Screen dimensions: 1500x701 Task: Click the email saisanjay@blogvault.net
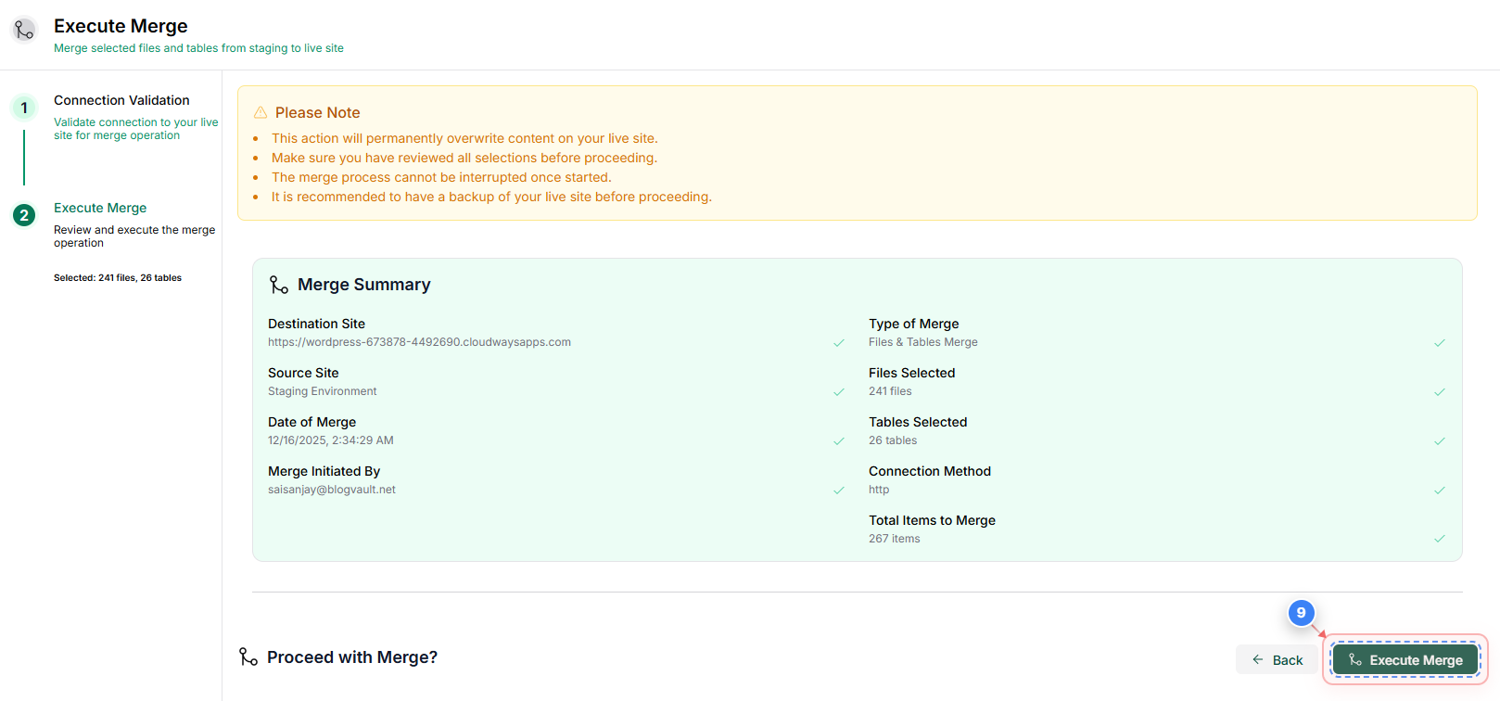[x=332, y=490]
